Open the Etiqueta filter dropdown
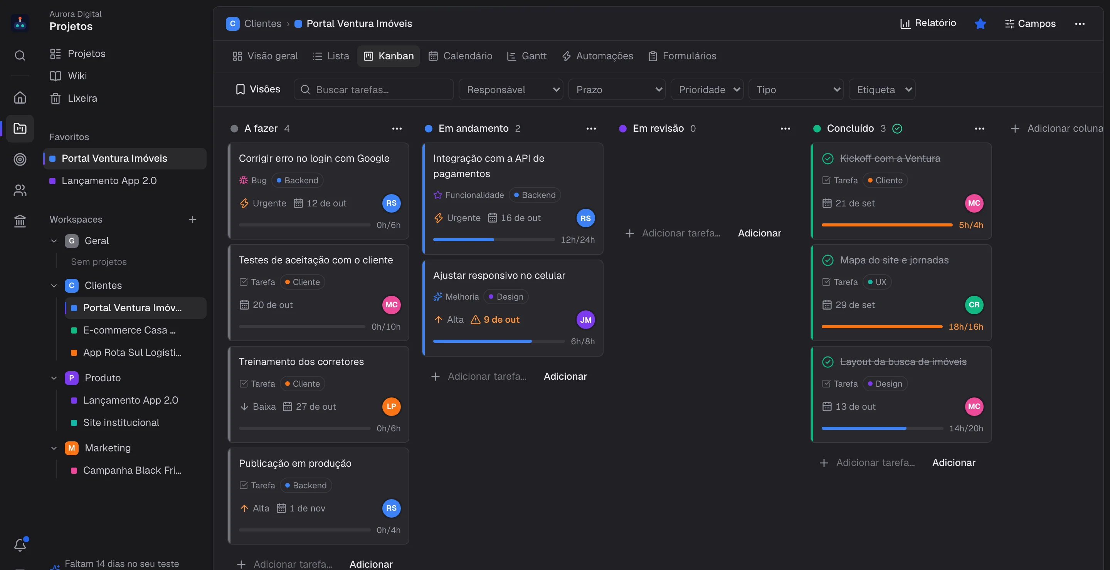This screenshot has width=1110, height=570. point(882,90)
